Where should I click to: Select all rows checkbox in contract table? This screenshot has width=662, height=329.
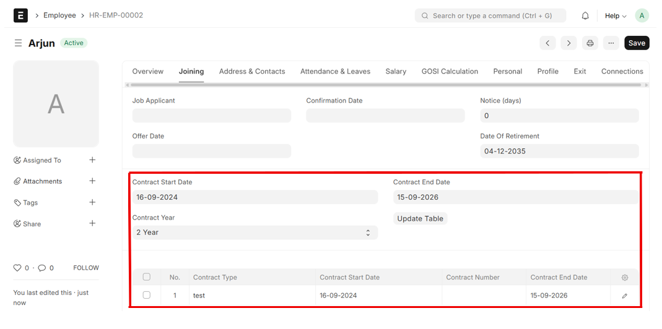[147, 277]
